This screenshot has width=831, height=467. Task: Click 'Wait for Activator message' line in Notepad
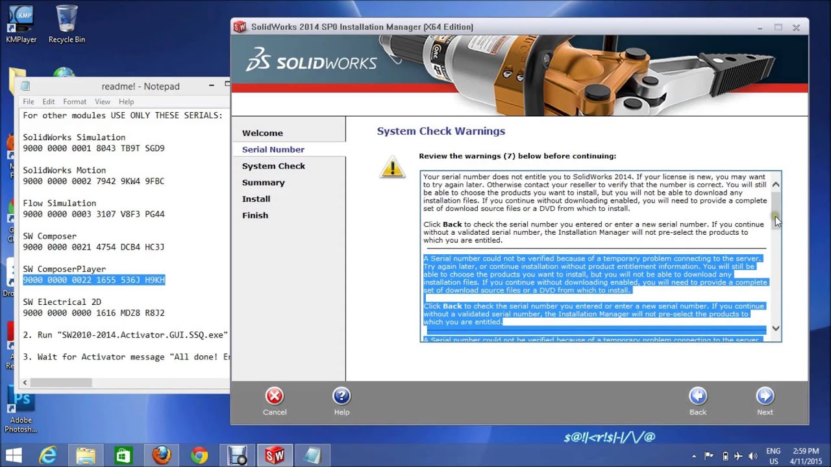click(126, 357)
